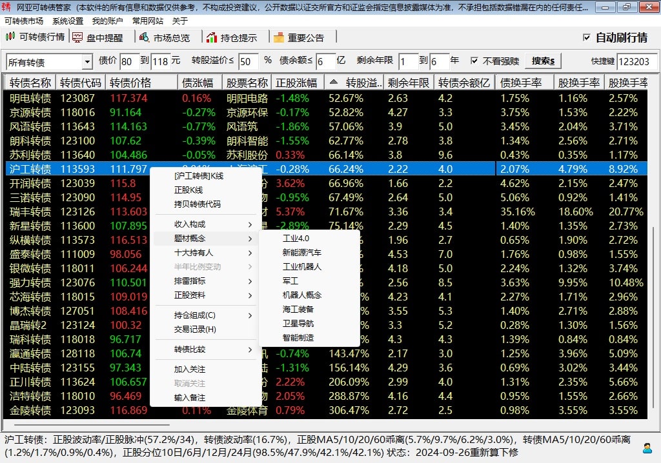Sort by 转债名称 column header

30,83
